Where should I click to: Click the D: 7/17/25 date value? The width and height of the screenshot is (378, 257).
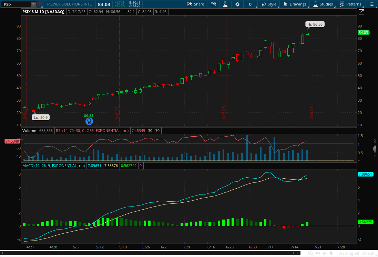pyautogui.click(x=76, y=12)
